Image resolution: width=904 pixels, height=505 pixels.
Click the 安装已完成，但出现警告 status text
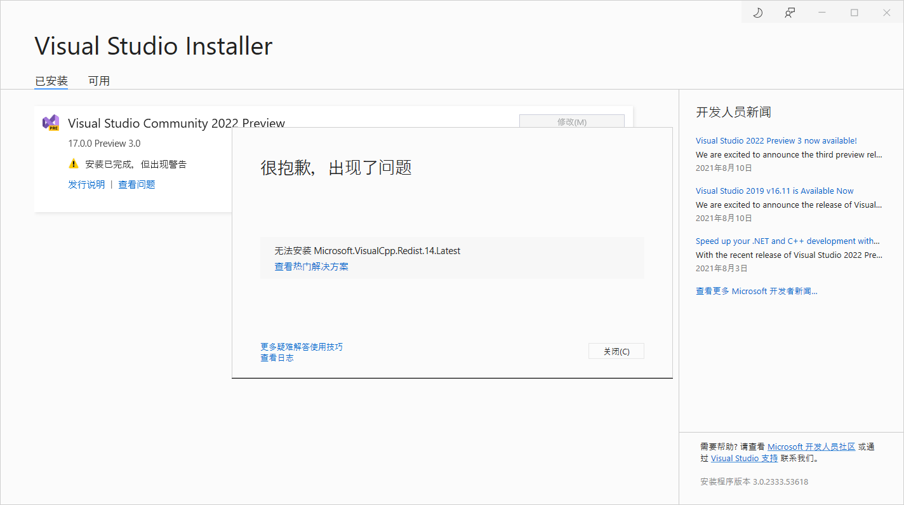136,164
